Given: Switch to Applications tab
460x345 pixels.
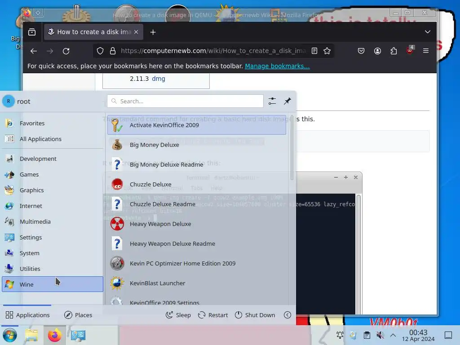Looking at the screenshot, I should (27, 315).
